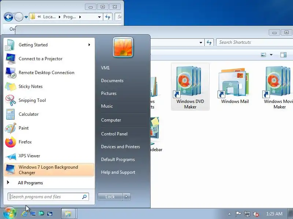293x219 pixels.
Task: Launch Connect to a Projector
Action: (x=49, y=59)
